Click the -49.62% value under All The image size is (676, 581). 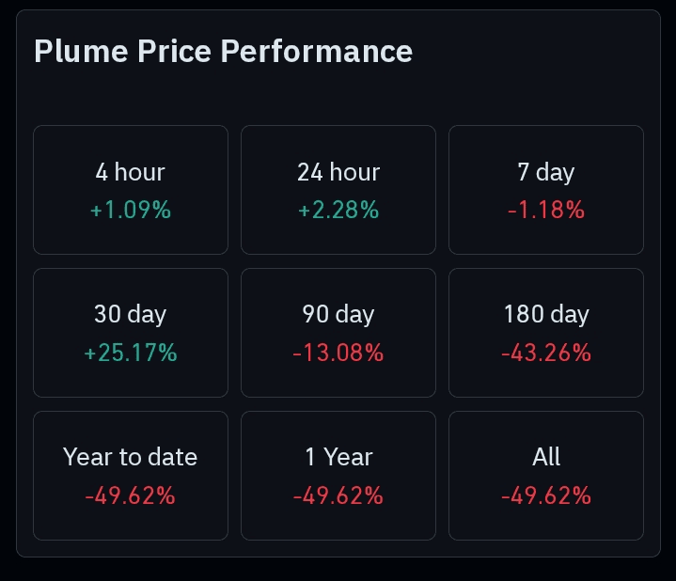point(546,495)
